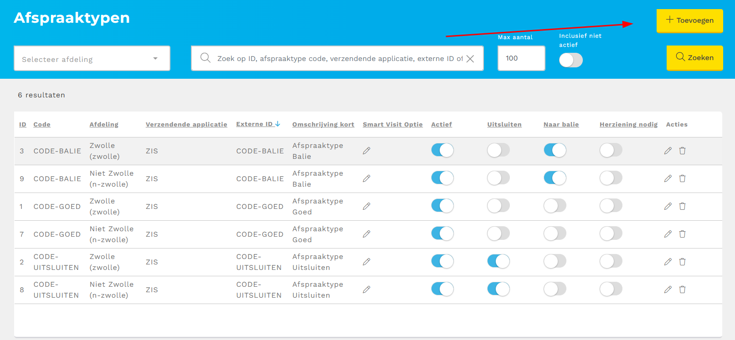Disable the Uitsluiten toggle for row ID 2

click(x=498, y=261)
